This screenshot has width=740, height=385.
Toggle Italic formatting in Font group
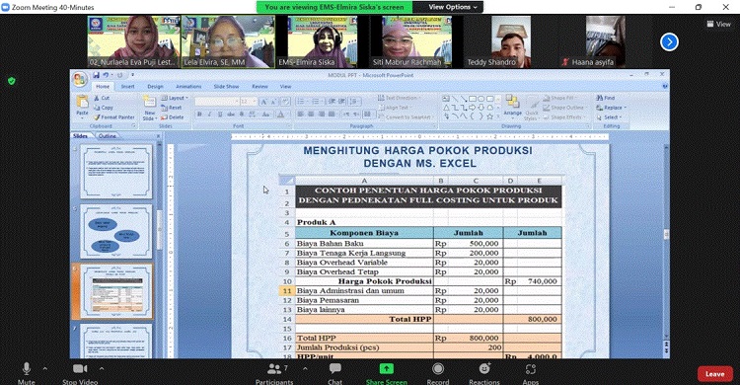[x=209, y=115]
